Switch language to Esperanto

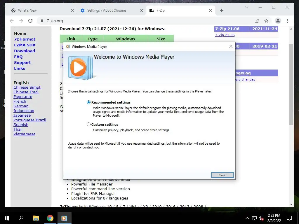23,97
